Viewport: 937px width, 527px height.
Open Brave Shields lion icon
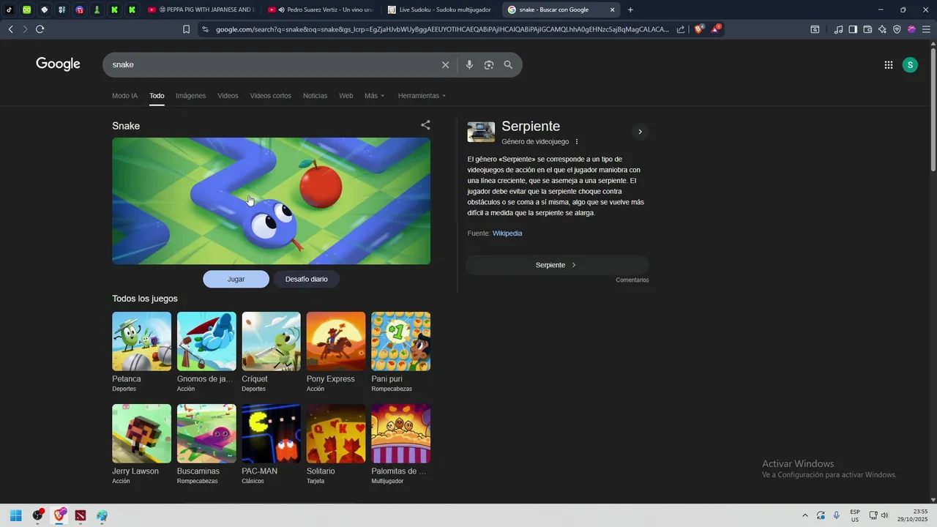pos(699,29)
